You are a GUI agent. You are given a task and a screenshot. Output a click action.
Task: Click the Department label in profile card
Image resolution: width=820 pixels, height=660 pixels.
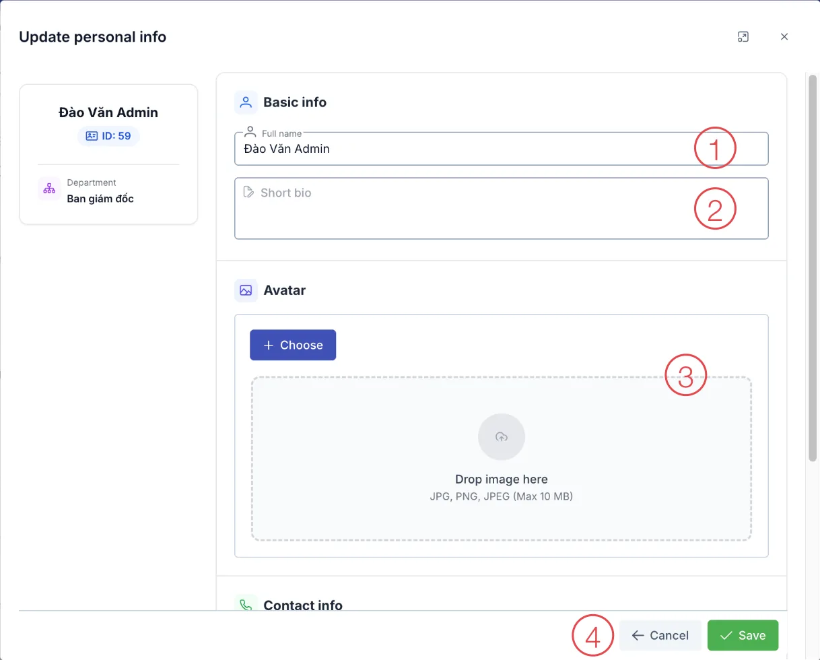click(92, 183)
